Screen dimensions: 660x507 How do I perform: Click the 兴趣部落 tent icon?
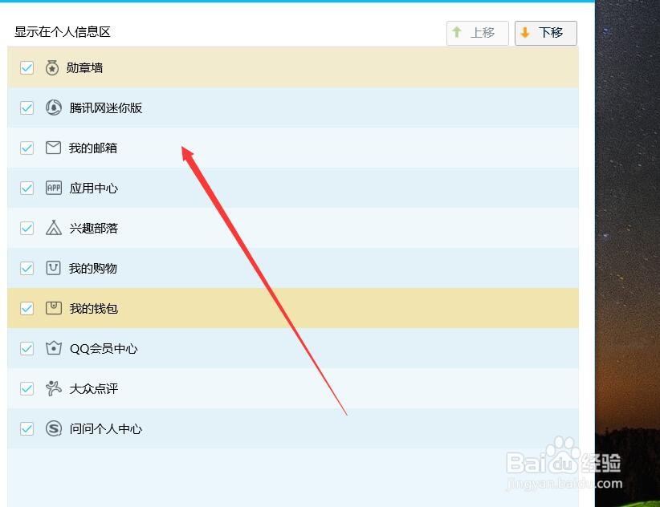pos(54,228)
